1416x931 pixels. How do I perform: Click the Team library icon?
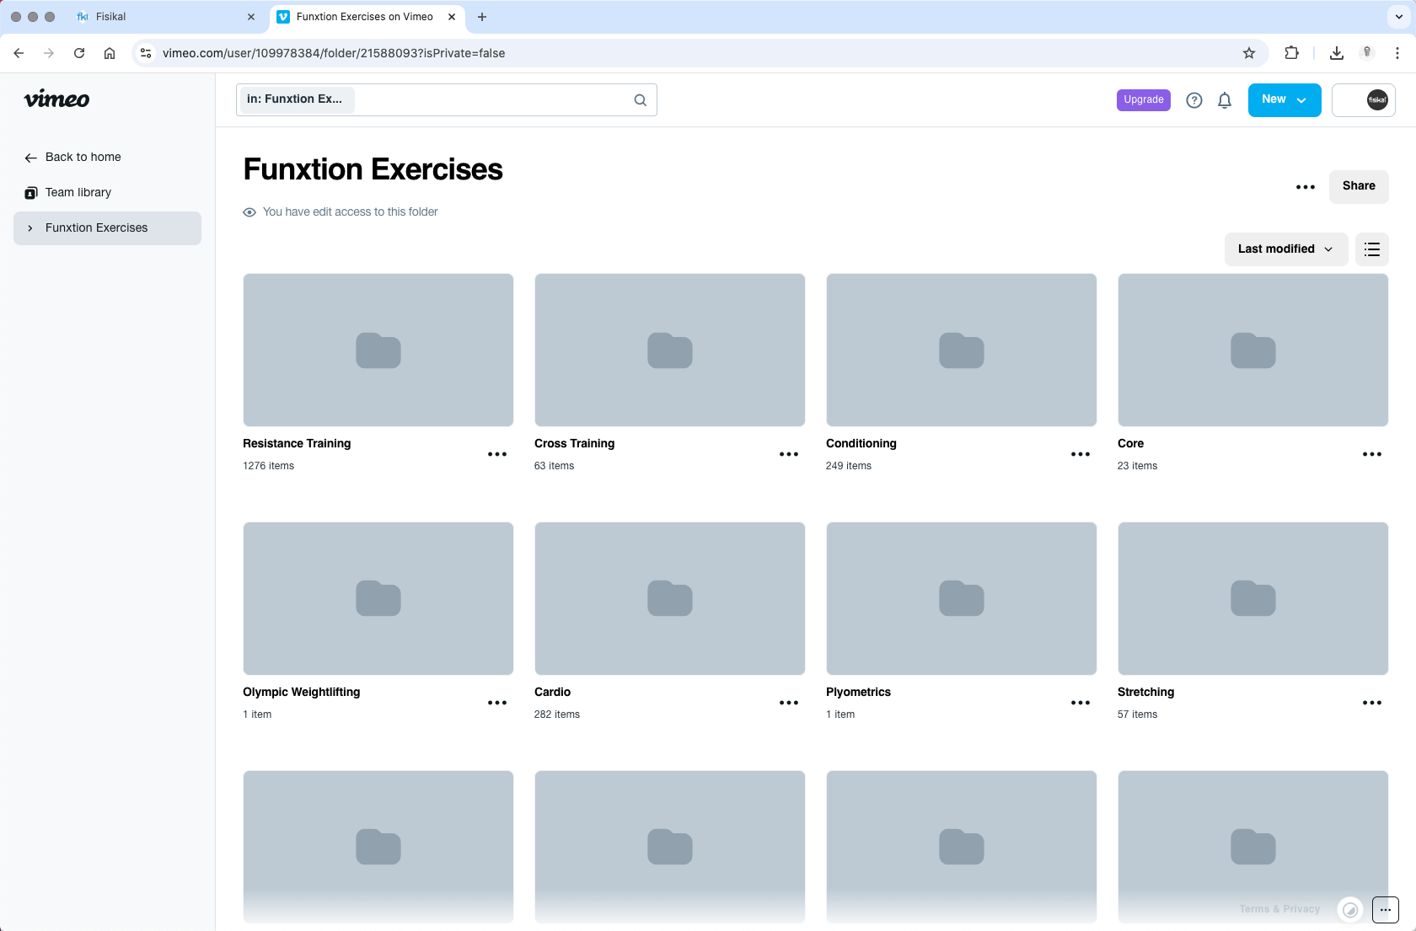tap(31, 193)
